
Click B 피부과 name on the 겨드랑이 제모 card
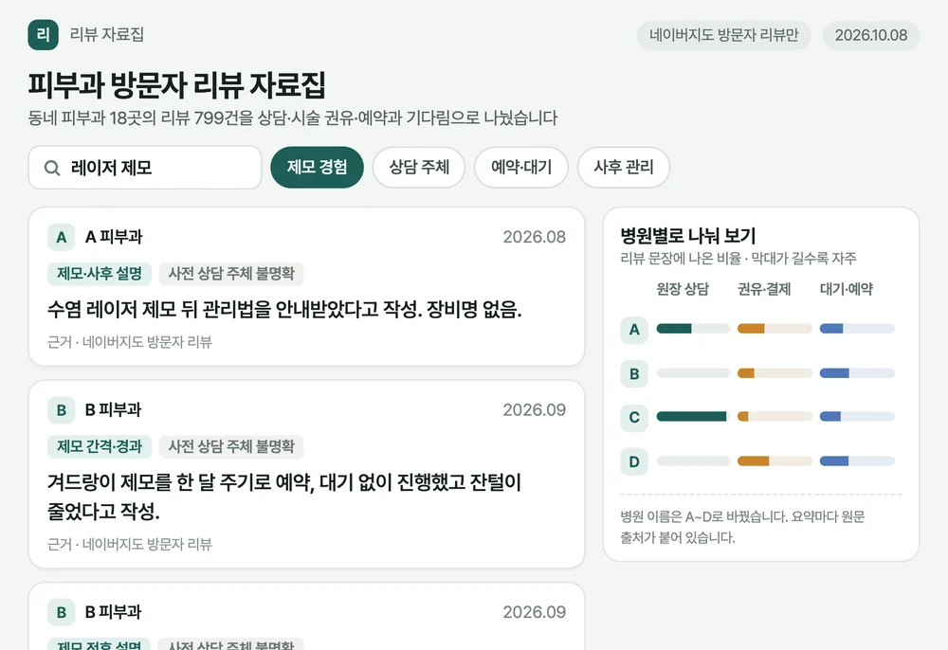point(113,409)
